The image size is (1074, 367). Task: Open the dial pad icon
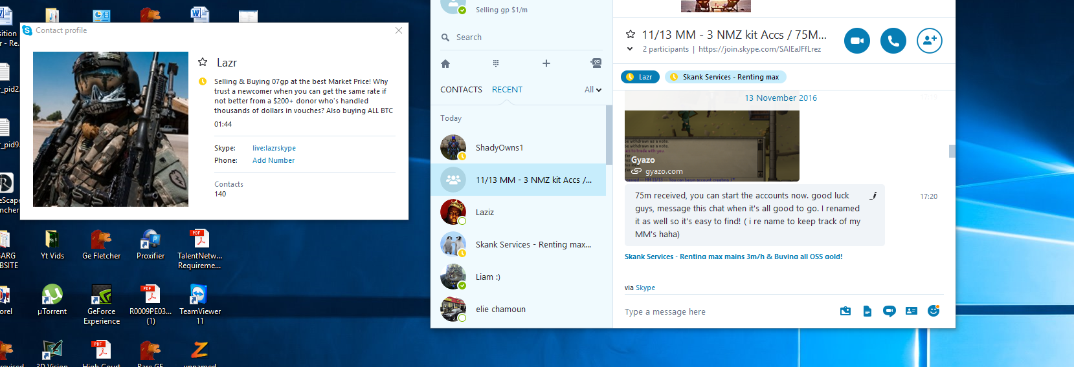point(496,63)
